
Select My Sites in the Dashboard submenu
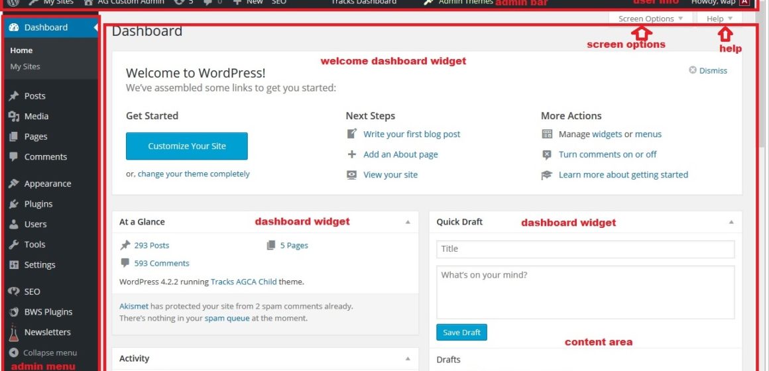pos(25,67)
